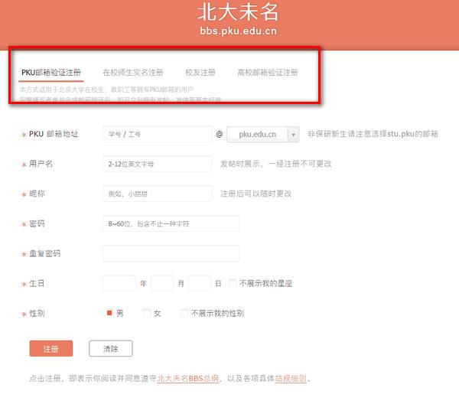Click the PKU email 学号/工号 field
The image size is (459, 404).
pyautogui.click(x=157, y=134)
